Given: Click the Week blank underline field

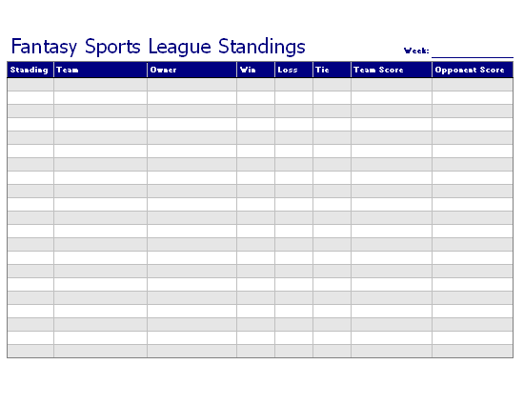Looking at the screenshot, I should (473, 51).
